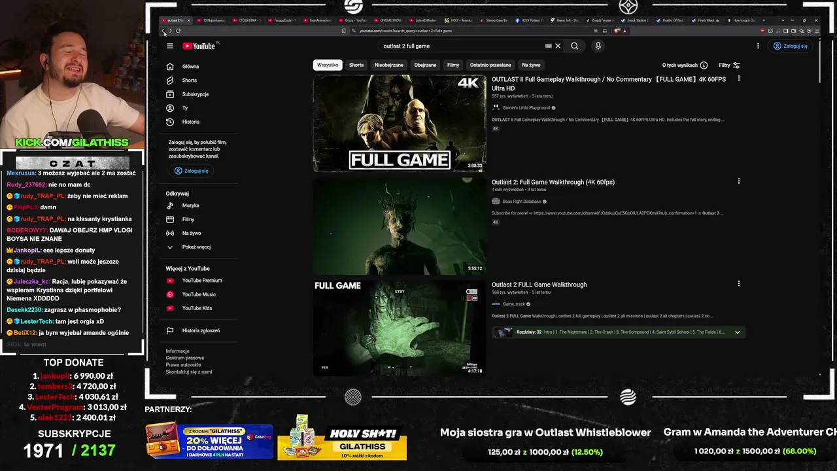837x471 pixels.
Task: Open YouTube Music from sidebar
Action: [198, 294]
